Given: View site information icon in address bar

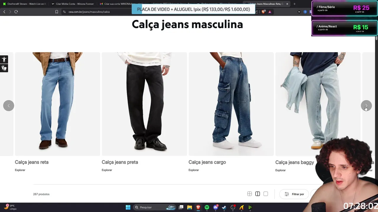Looking at the screenshot, I should (x=64, y=12).
